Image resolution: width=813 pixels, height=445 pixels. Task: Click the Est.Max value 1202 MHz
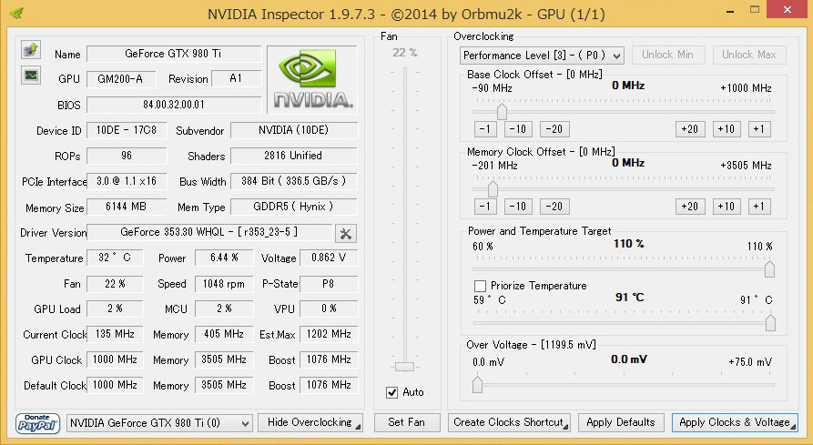click(x=329, y=334)
